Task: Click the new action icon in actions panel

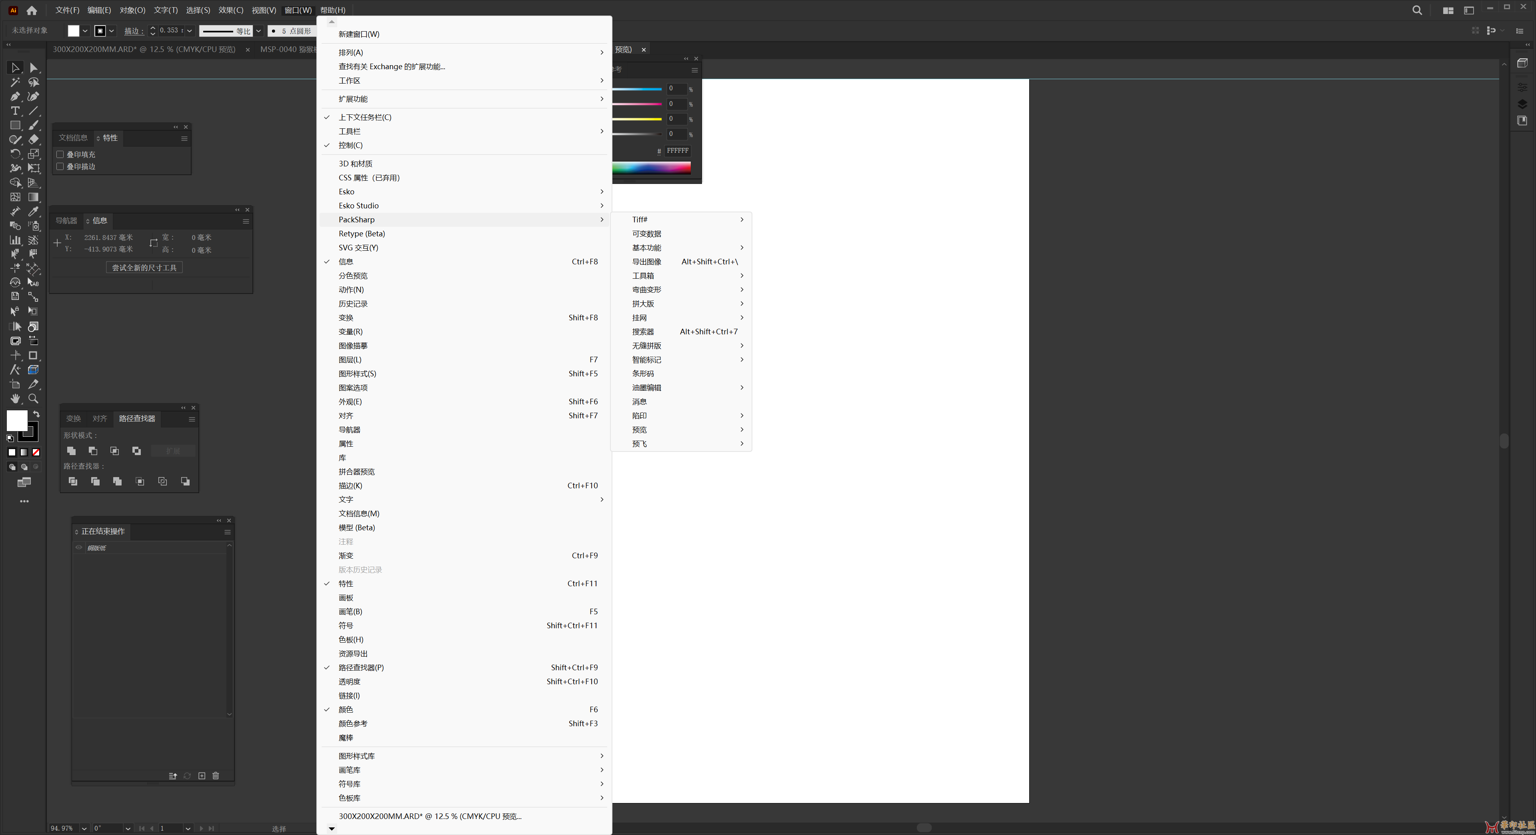Action: tap(202, 776)
